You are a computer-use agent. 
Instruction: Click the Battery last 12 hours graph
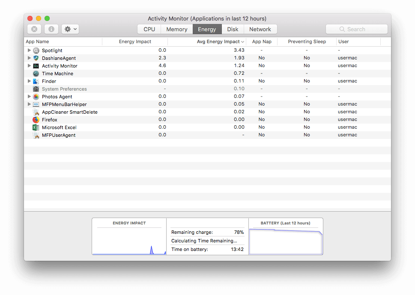286,242
